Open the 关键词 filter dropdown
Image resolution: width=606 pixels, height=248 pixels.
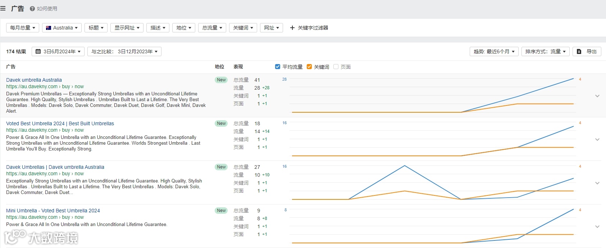tap(243, 28)
